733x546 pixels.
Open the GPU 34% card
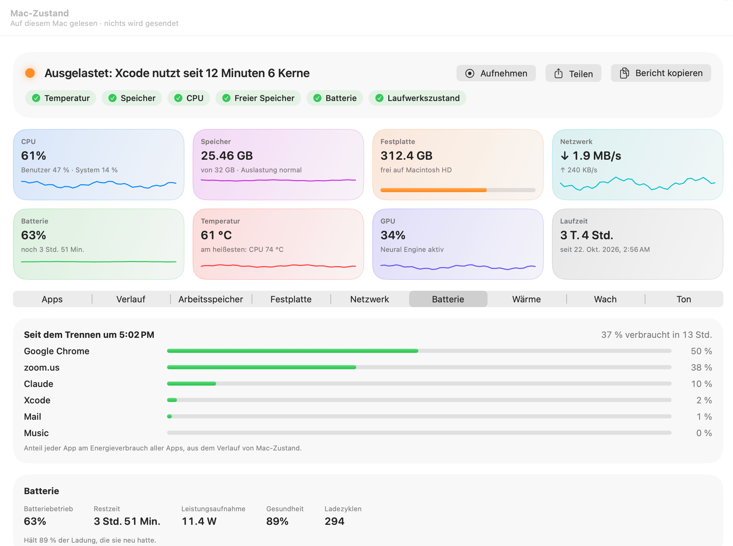(458, 244)
